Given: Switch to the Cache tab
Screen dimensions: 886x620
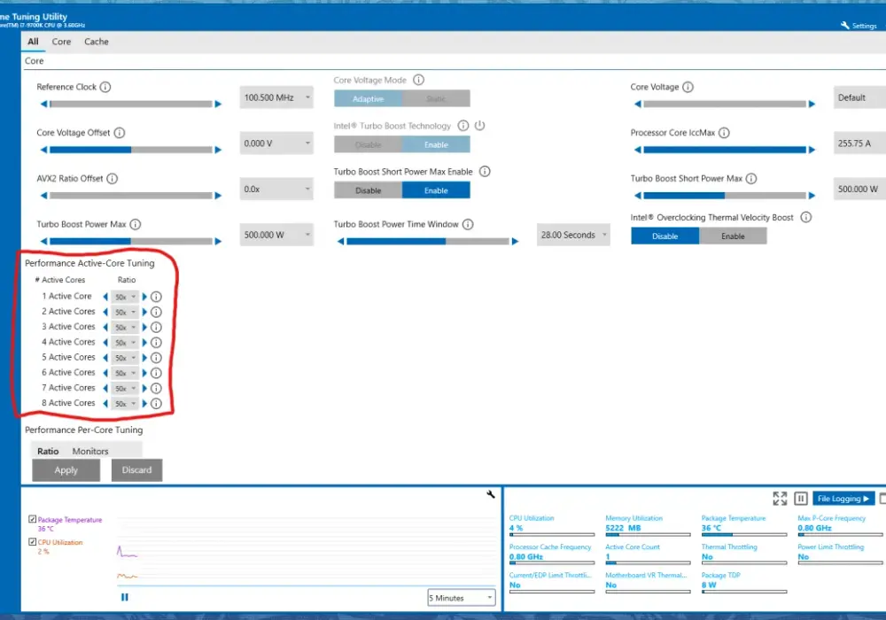Looking at the screenshot, I should [96, 42].
